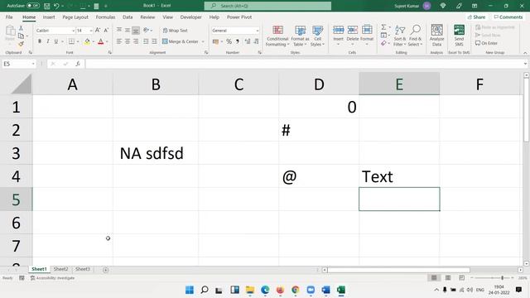Toggle Top Align
The image size is (530, 298).
(119, 31)
